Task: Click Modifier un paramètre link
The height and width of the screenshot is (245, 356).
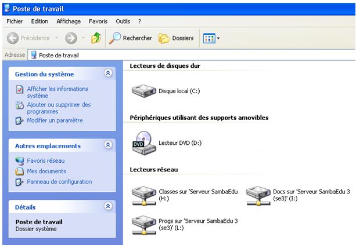Action: [x=55, y=120]
